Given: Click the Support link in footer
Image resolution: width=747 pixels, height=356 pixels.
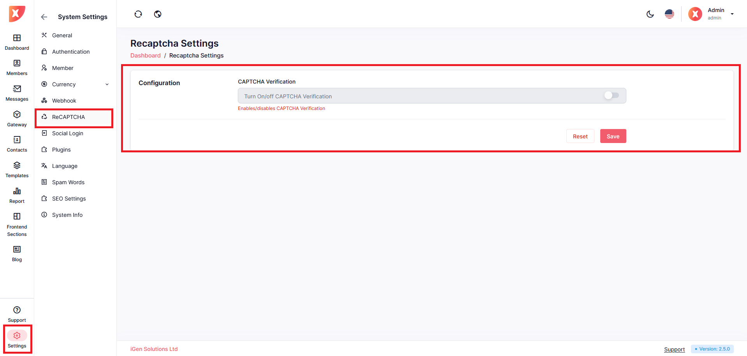Looking at the screenshot, I should pyautogui.click(x=674, y=349).
